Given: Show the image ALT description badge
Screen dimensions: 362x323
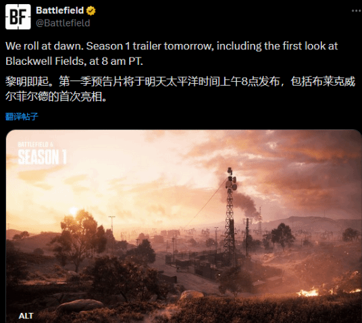Looking at the screenshot, I should 26,316.
